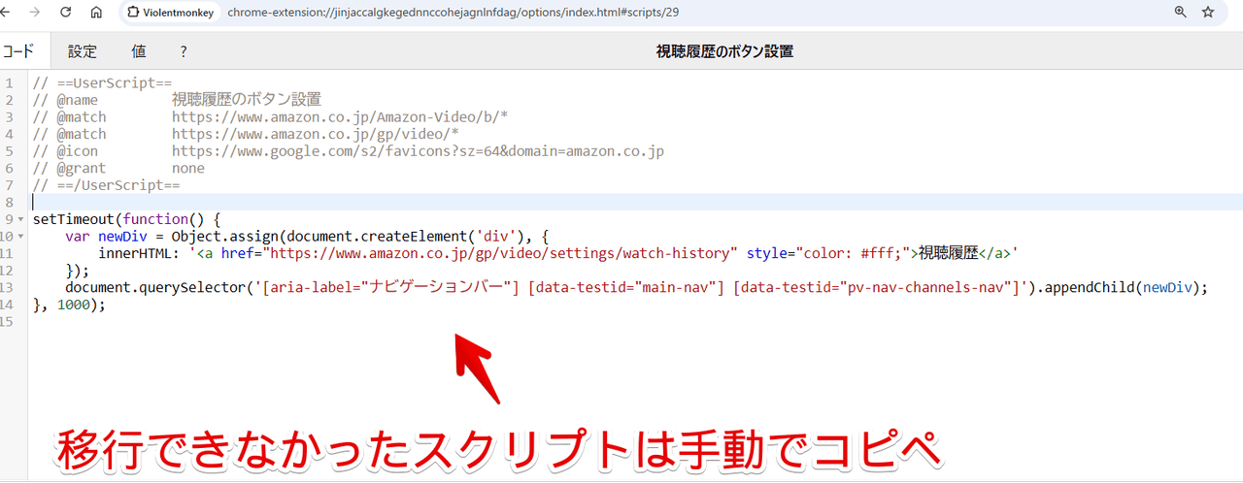1243x483 pixels.
Task: Go forward with the browser forward arrow
Action: point(36,13)
